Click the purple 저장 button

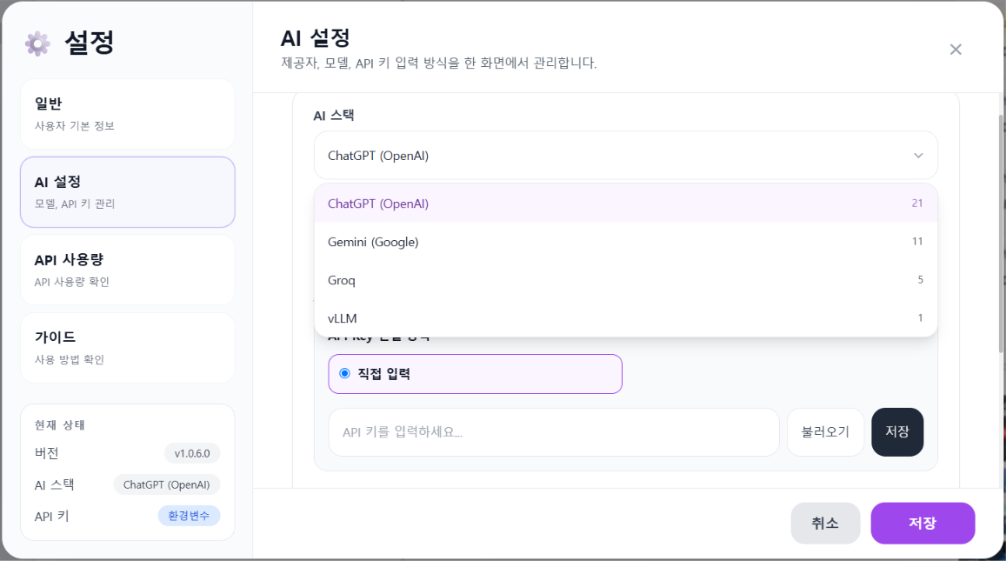pos(923,523)
